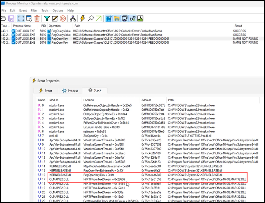Switch to the Process tab
Image resolution: width=265 pixels, height=203 pixels.
tap(70, 91)
